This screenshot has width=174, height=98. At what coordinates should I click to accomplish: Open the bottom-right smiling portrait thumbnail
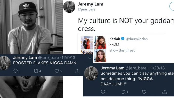(x=100, y=56)
